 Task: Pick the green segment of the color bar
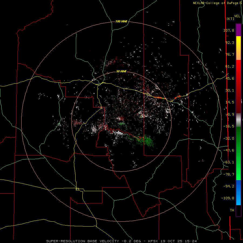click(238, 153)
